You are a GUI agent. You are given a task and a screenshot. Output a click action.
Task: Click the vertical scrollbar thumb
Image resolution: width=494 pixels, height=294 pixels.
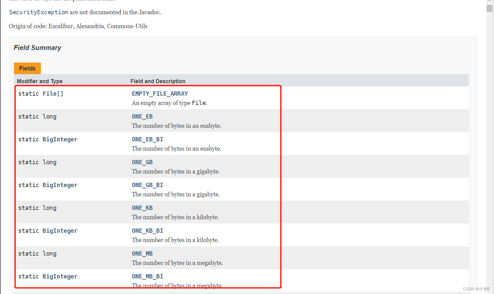tap(490, 8)
